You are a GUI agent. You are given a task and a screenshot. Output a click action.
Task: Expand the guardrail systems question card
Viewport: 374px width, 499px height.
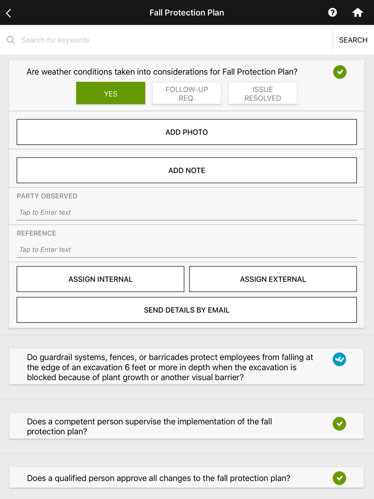187,367
